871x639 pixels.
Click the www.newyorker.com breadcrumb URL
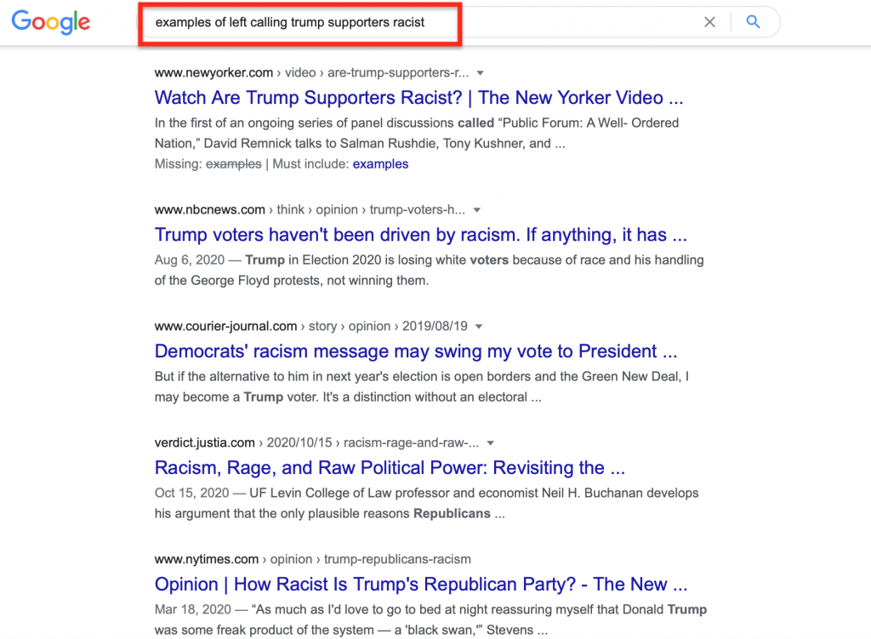pyautogui.click(x=213, y=73)
